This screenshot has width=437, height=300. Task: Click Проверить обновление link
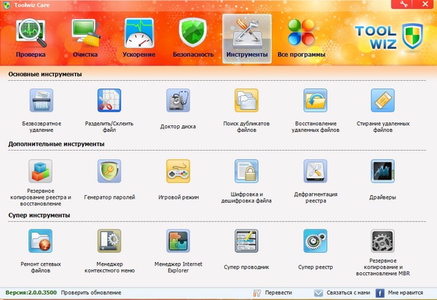pos(91,292)
